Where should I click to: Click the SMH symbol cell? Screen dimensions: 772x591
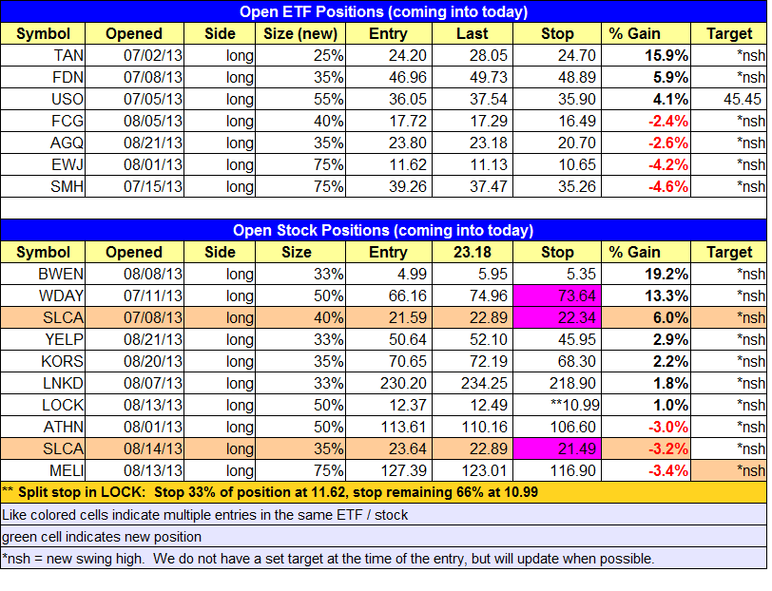43,186
